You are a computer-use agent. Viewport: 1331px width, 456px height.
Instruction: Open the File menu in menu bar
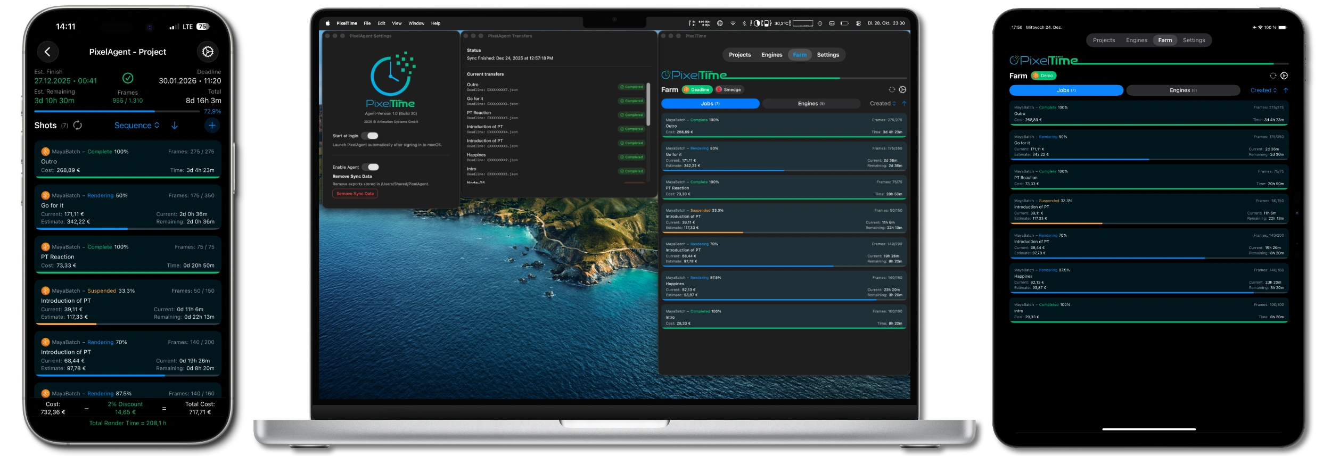coord(367,23)
